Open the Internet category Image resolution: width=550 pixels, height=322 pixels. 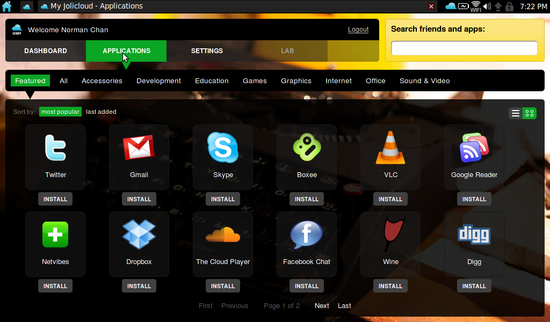tap(338, 80)
